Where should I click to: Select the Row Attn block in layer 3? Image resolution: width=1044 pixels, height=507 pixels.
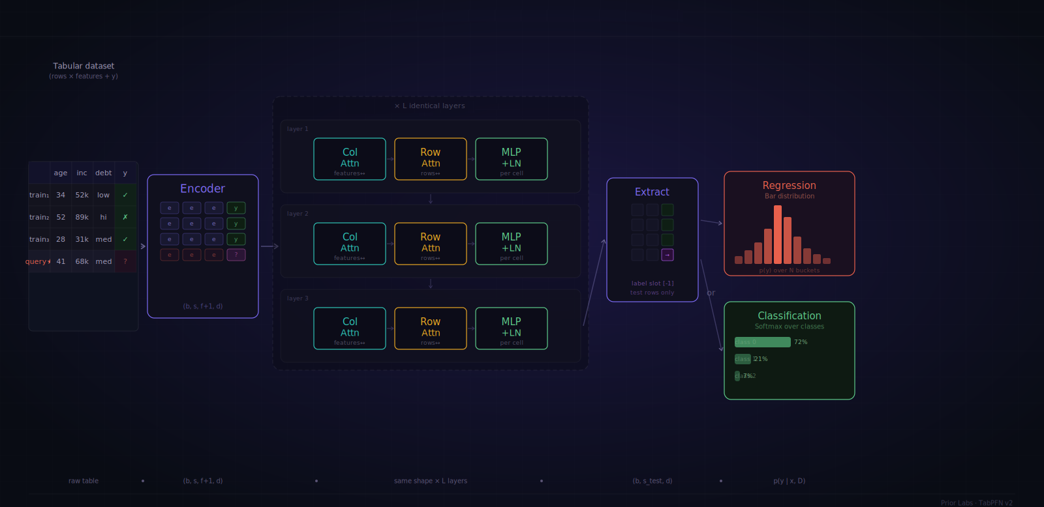click(431, 328)
